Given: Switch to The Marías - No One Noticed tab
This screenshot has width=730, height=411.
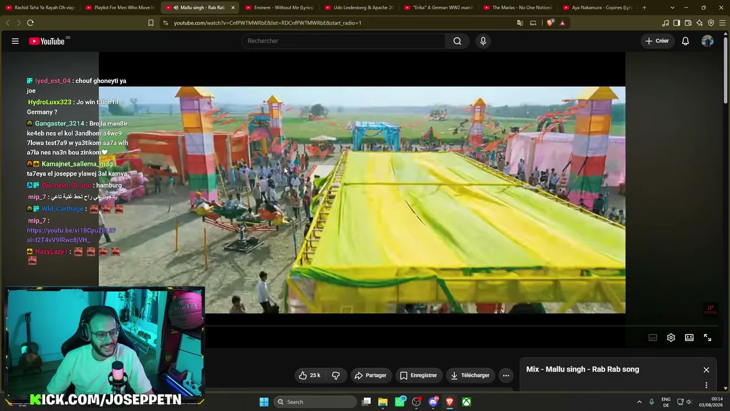Looking at the screenshot, I should (x=518, y=7).
